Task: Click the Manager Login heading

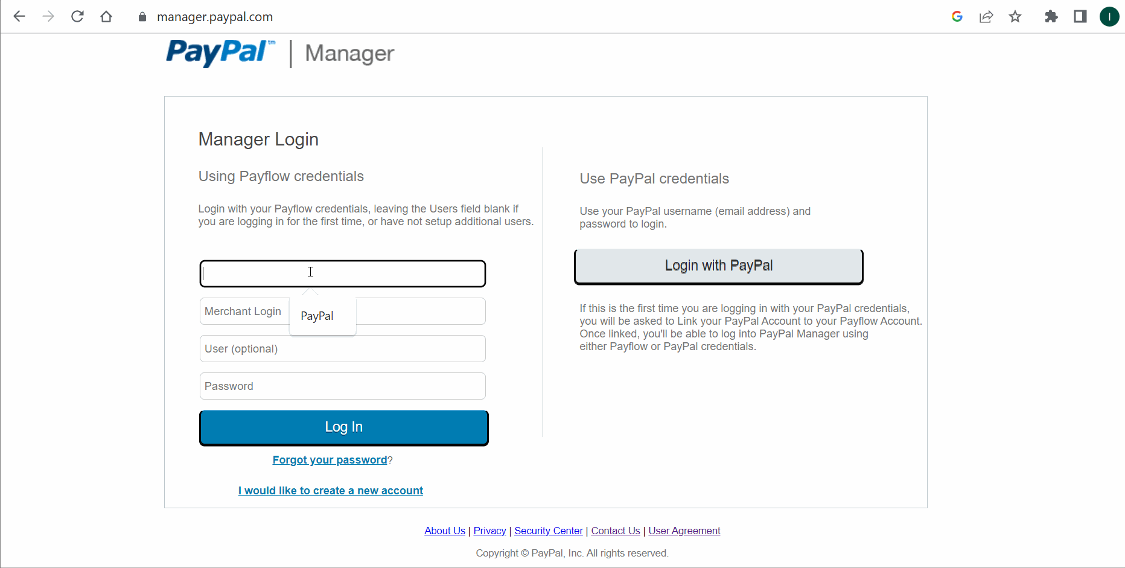Action: coord(258,139)
